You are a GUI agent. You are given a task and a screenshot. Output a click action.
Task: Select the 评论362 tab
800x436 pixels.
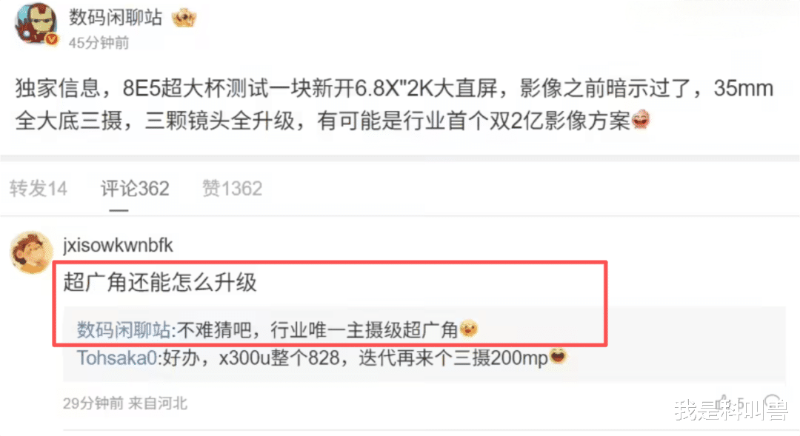tap(135, 189)
